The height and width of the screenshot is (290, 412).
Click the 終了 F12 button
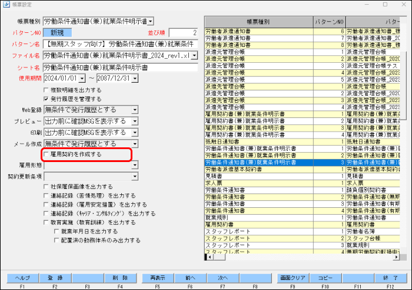pyautogui.click(x=391, y=278)
